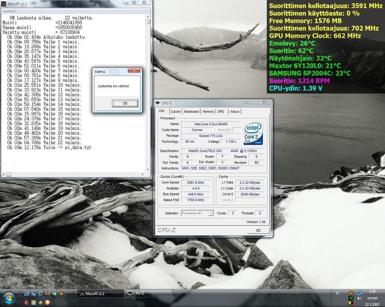Click the Intel Core 2 Duo logo

pyautogui.click(x=253, y=133)
